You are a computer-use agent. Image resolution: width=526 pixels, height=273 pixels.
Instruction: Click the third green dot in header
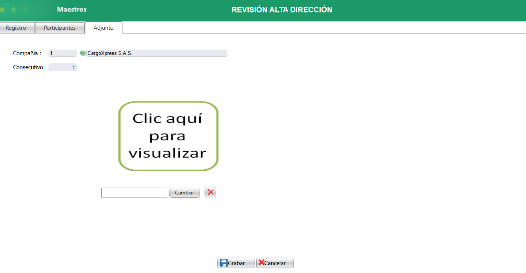tap(25, 10)
